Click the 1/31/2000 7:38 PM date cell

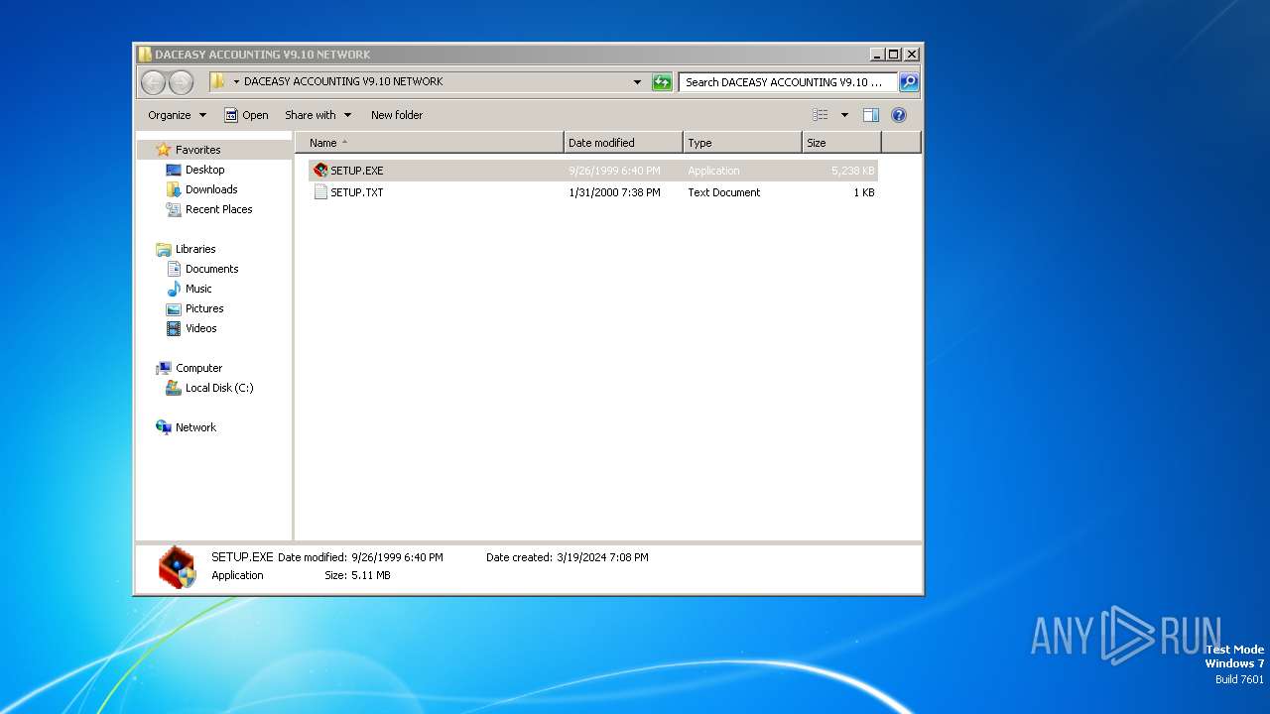(x=614, y=192)
